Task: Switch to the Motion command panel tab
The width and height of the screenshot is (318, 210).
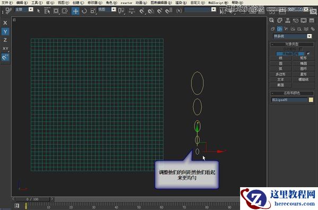Action: (296, 20)
